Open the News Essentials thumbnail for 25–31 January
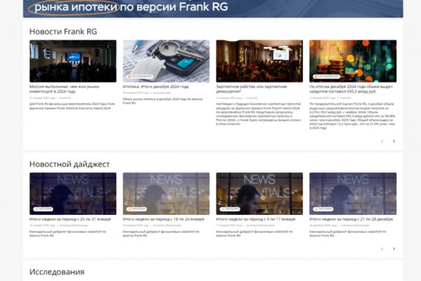Image resolution: width=421 pixels, height=281 pixels. [x=73, y=194]
